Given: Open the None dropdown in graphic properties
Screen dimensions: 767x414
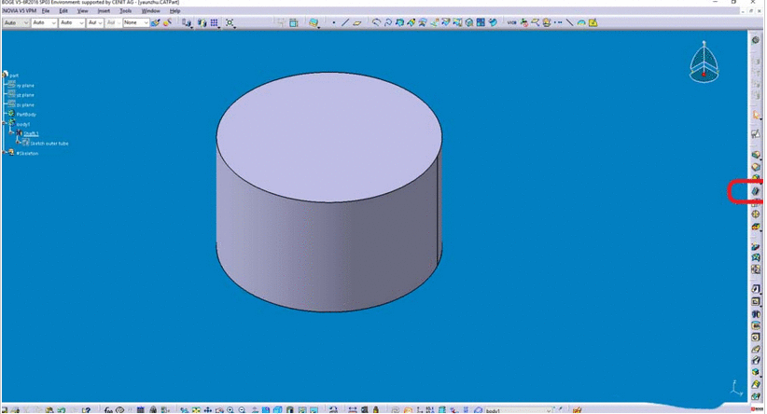Looking at the screenshot, I should [136, 22].
